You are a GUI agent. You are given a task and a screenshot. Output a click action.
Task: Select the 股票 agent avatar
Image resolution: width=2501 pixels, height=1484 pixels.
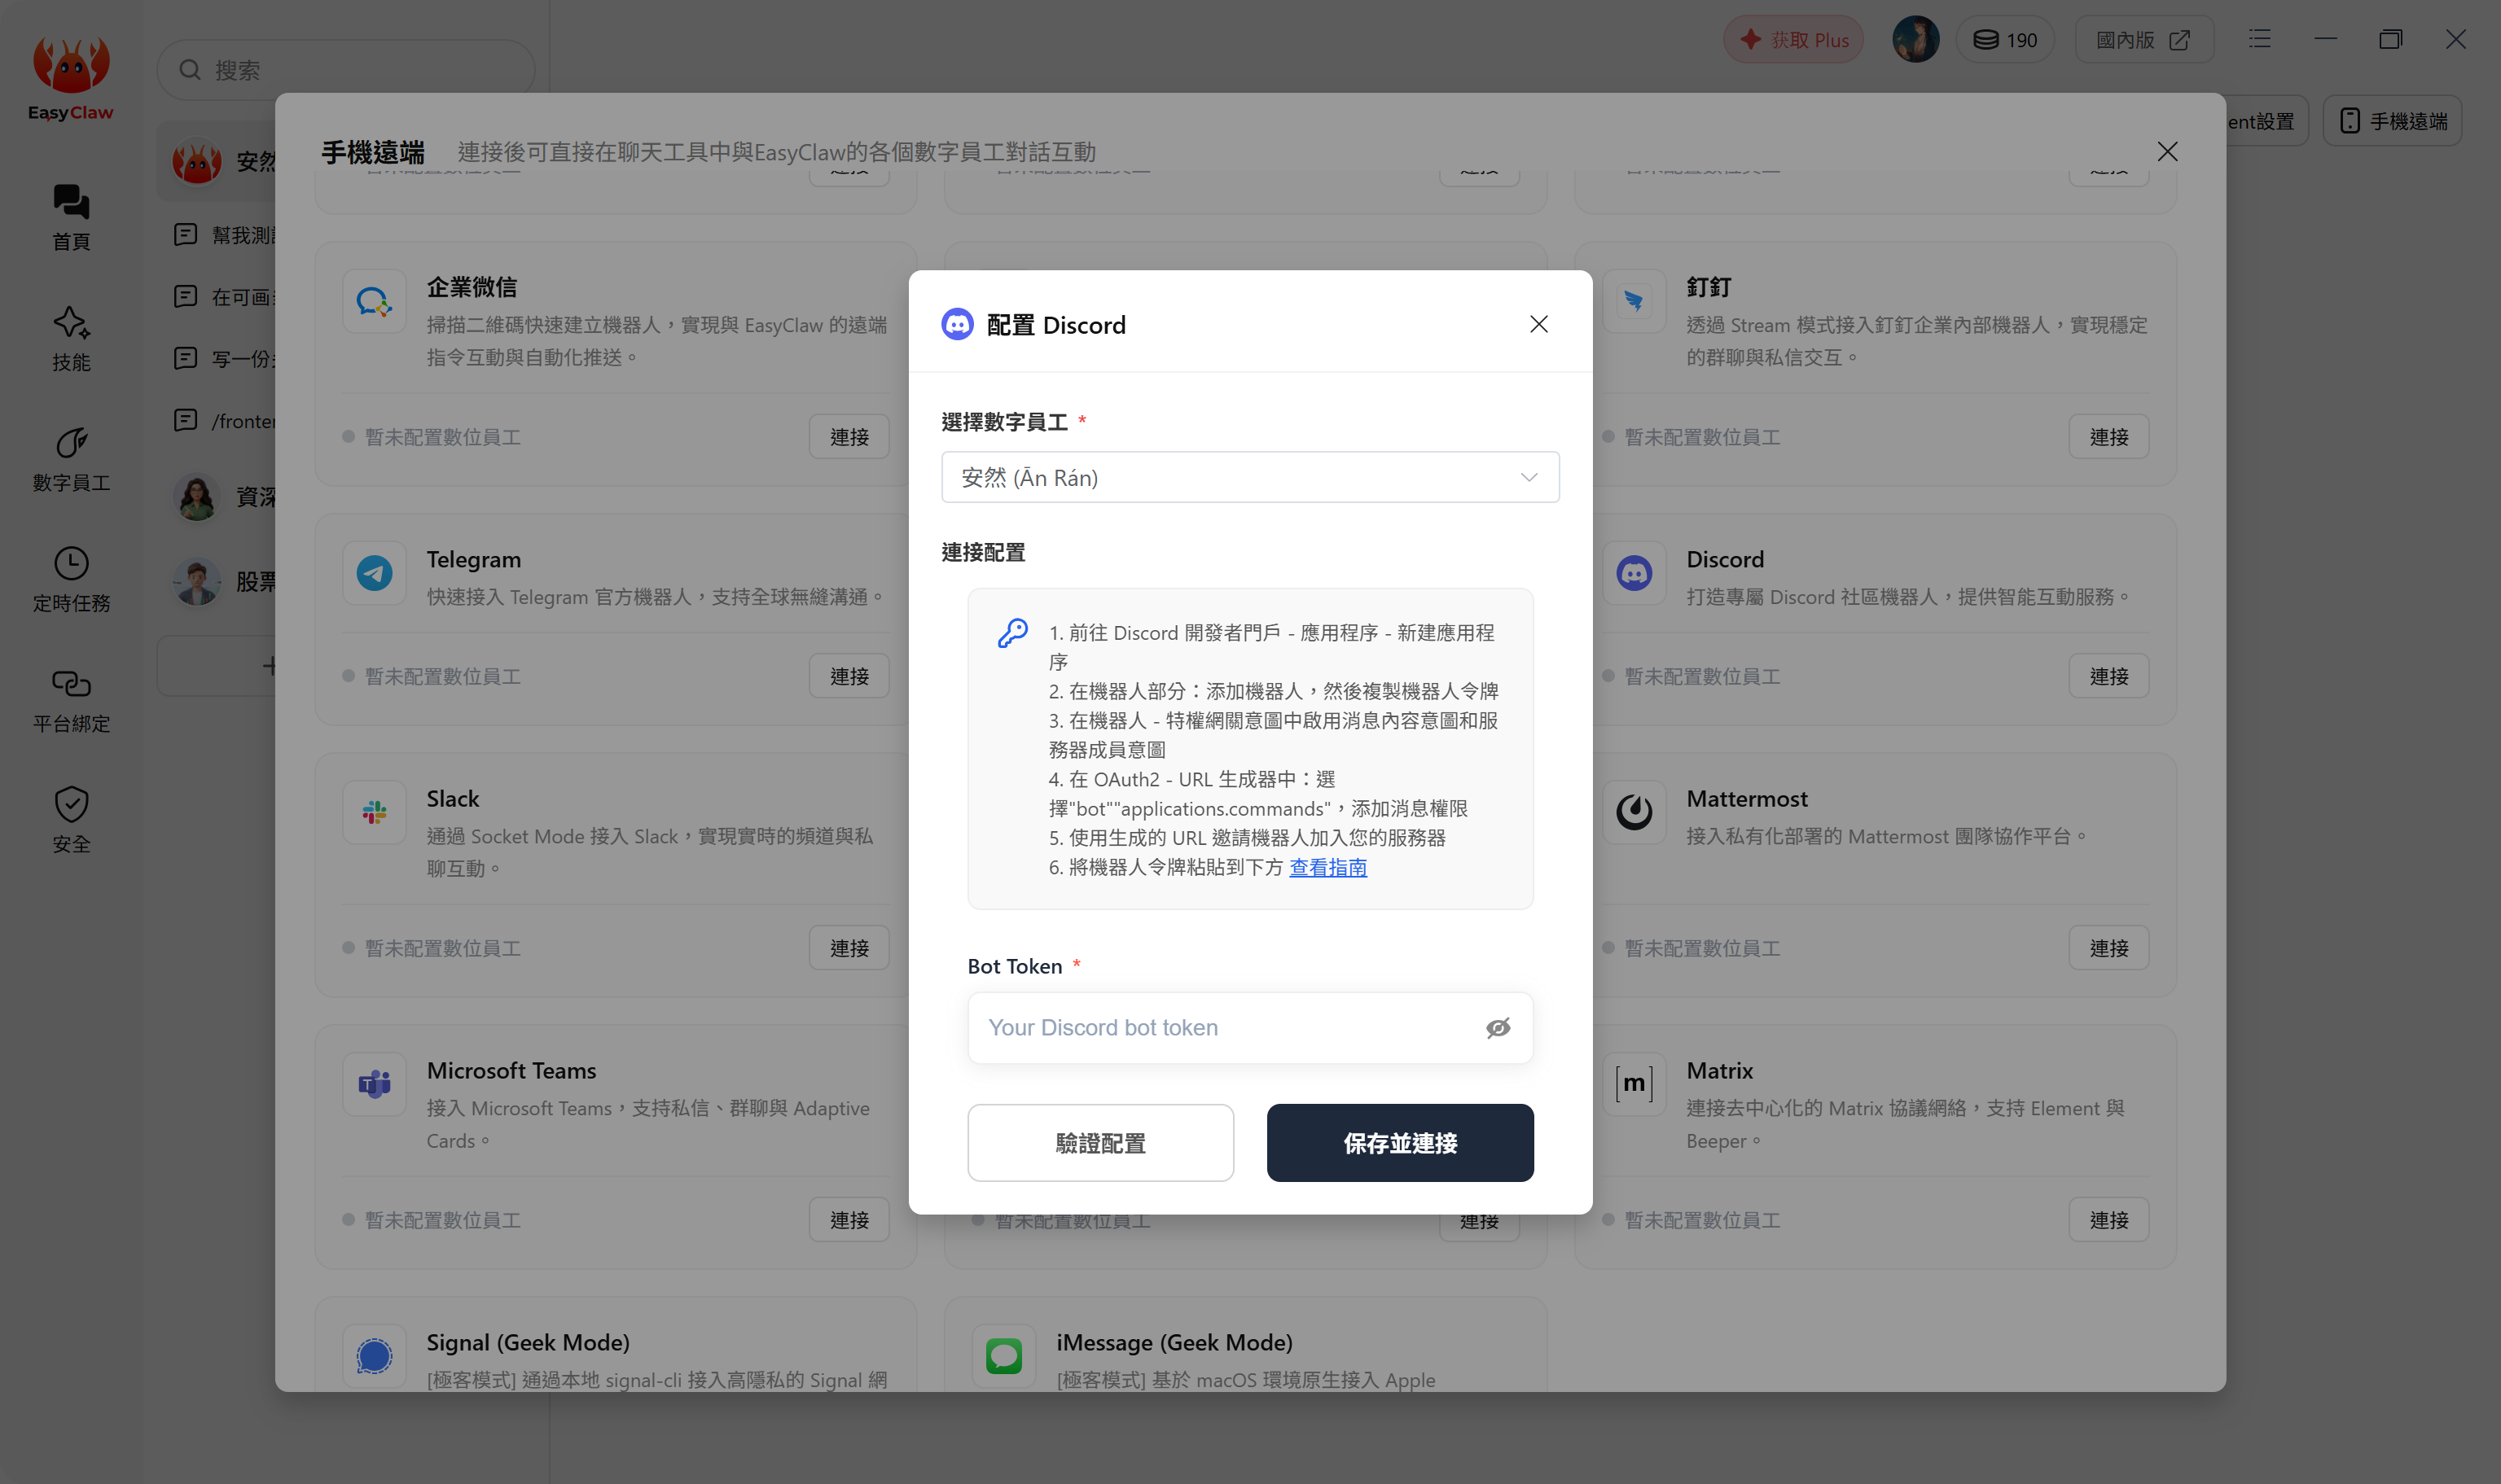[x=196, y=581]
